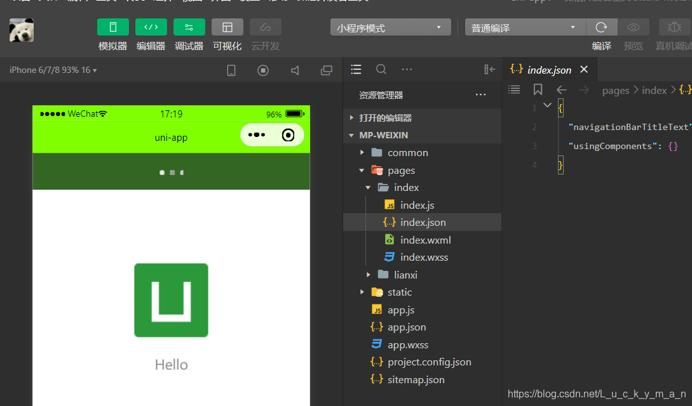Collapse the MP-WEIXIN project section

tap(423, 135)
